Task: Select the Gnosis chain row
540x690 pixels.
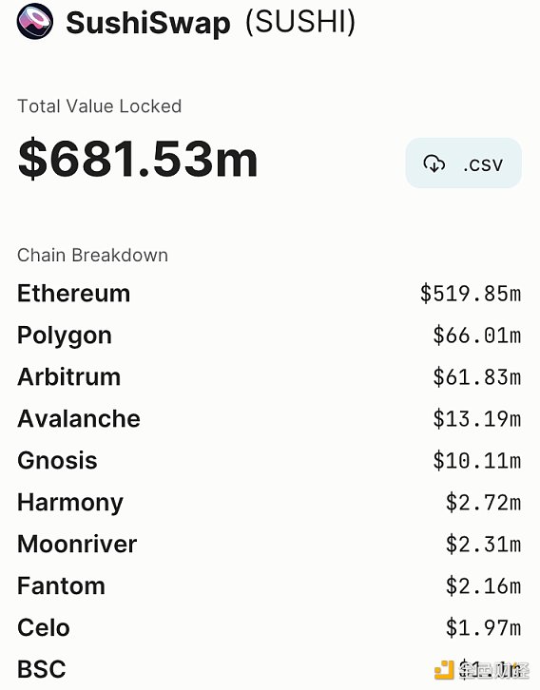Action: pos(269,460)
